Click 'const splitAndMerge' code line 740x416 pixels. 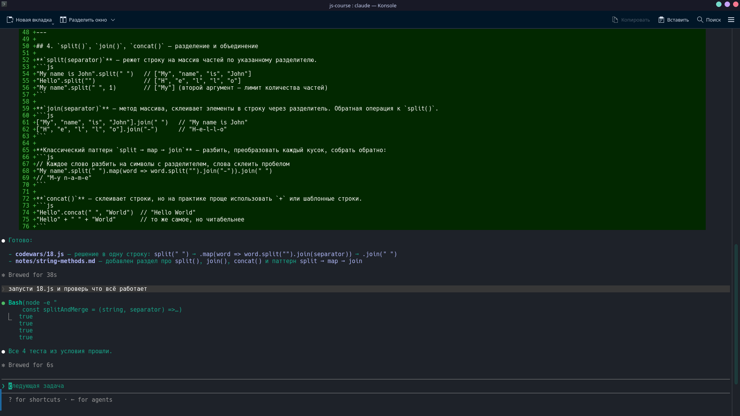(102, 310)
